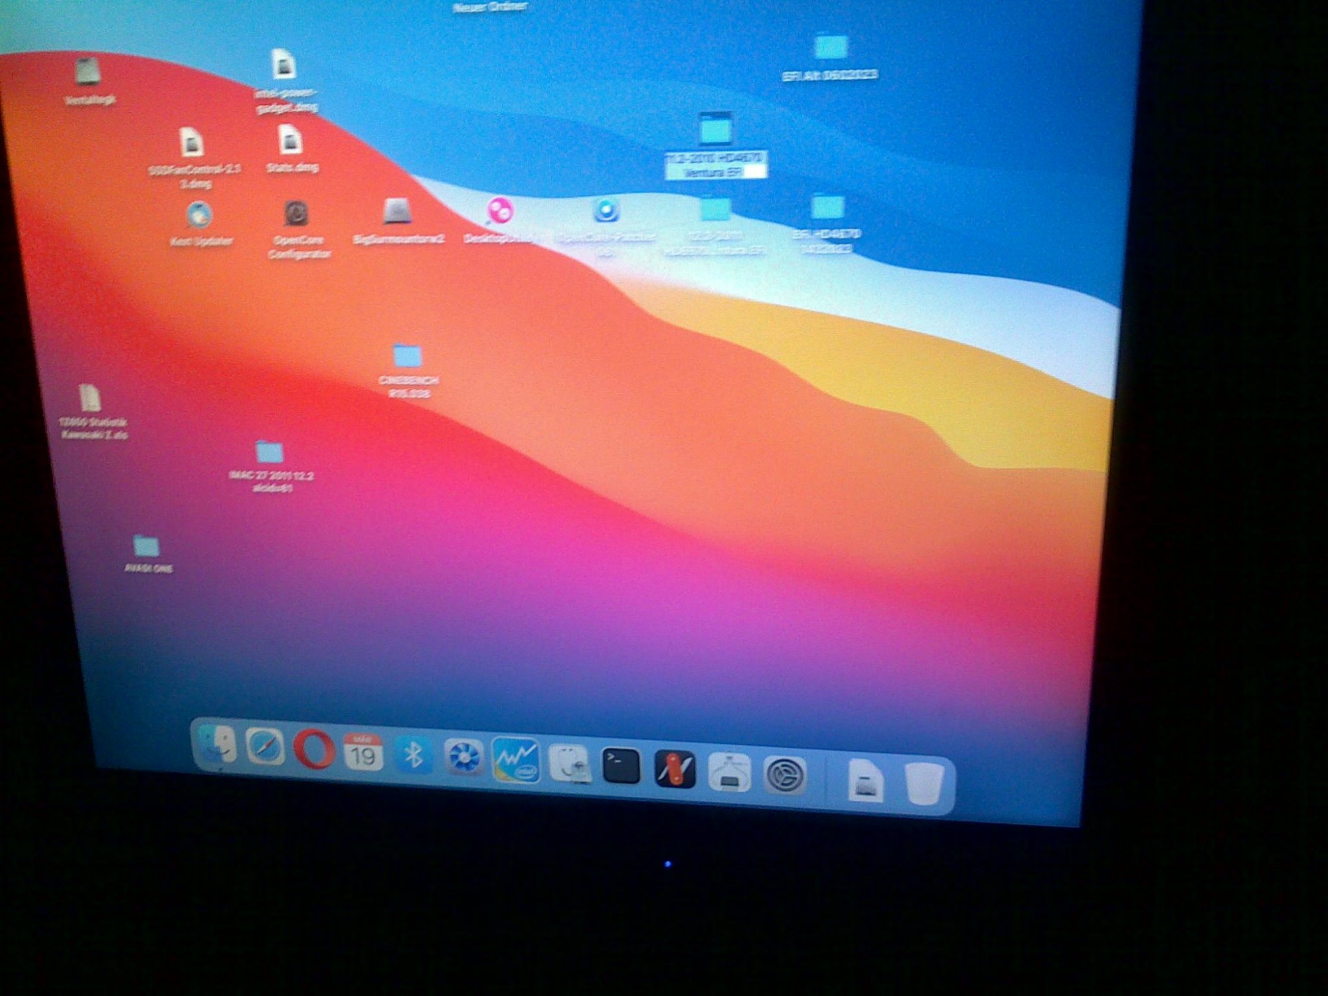Image resolution: width=1328 pixels, height=996 pixels.
Task: Select the AVASI ONE folder
Action: pos(146,546)
